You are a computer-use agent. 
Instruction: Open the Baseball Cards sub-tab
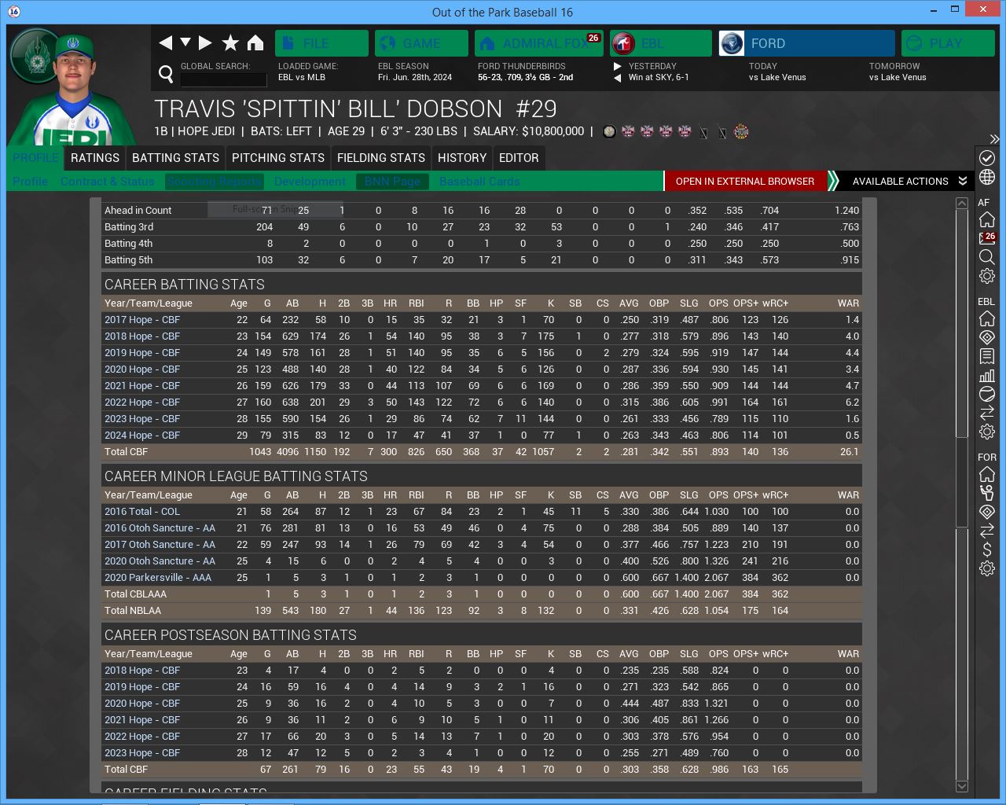tap(479, 182)
